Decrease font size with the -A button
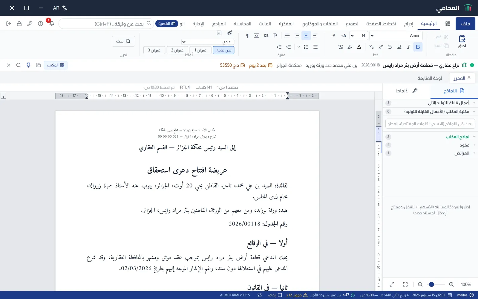This screenshot has height=299, width=478. tap(333, 36)
